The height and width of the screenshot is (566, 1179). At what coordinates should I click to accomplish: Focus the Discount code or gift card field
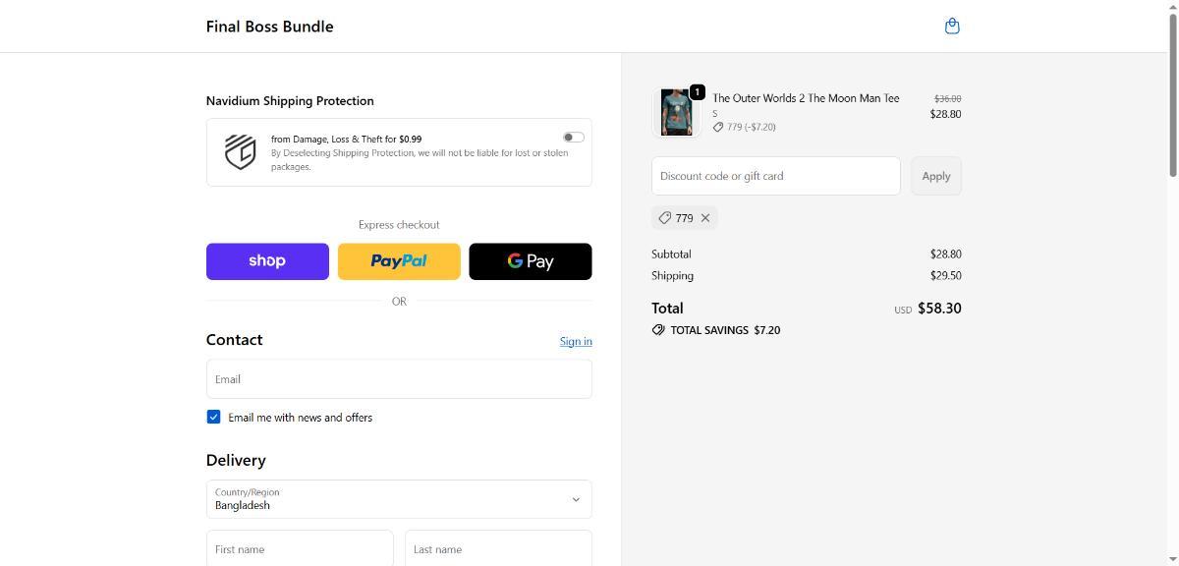click(775, 176)
